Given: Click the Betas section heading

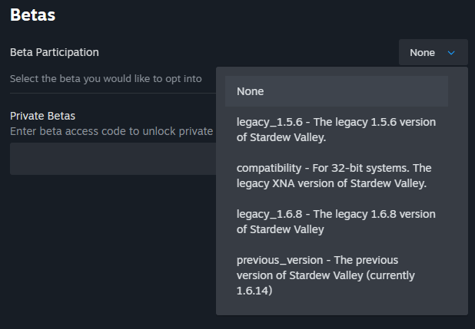Looking at the screenshot, I should (33, 15).
